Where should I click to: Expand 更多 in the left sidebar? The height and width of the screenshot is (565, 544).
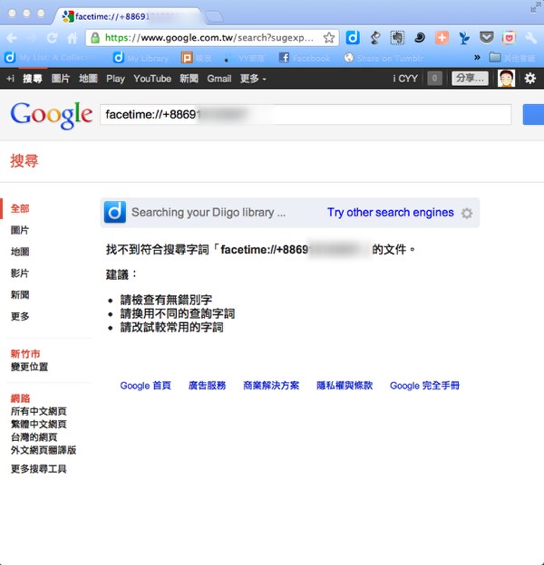click(20, 316)
